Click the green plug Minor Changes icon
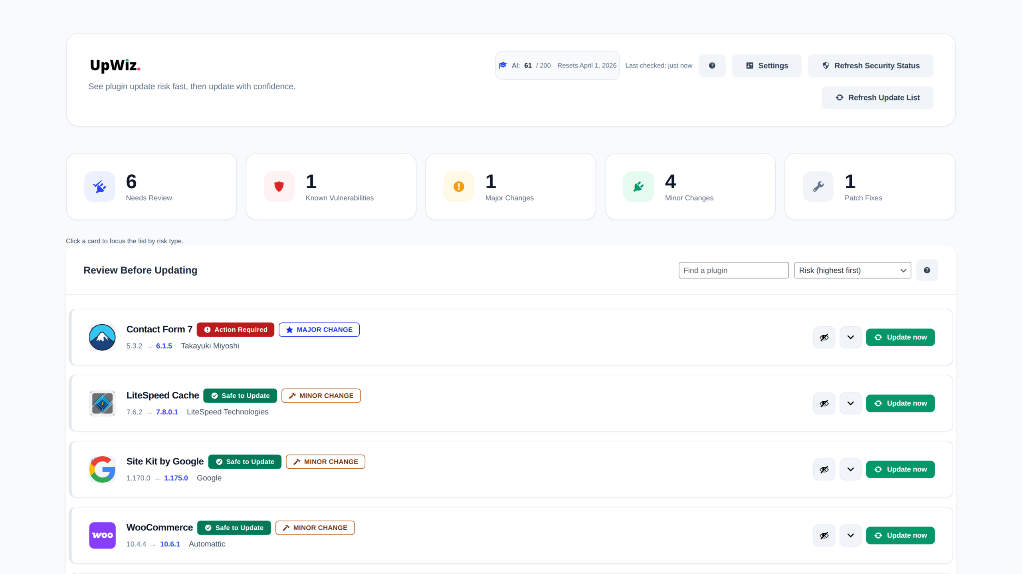Screen dimensions: 1022x574 [x=638, y=186]
